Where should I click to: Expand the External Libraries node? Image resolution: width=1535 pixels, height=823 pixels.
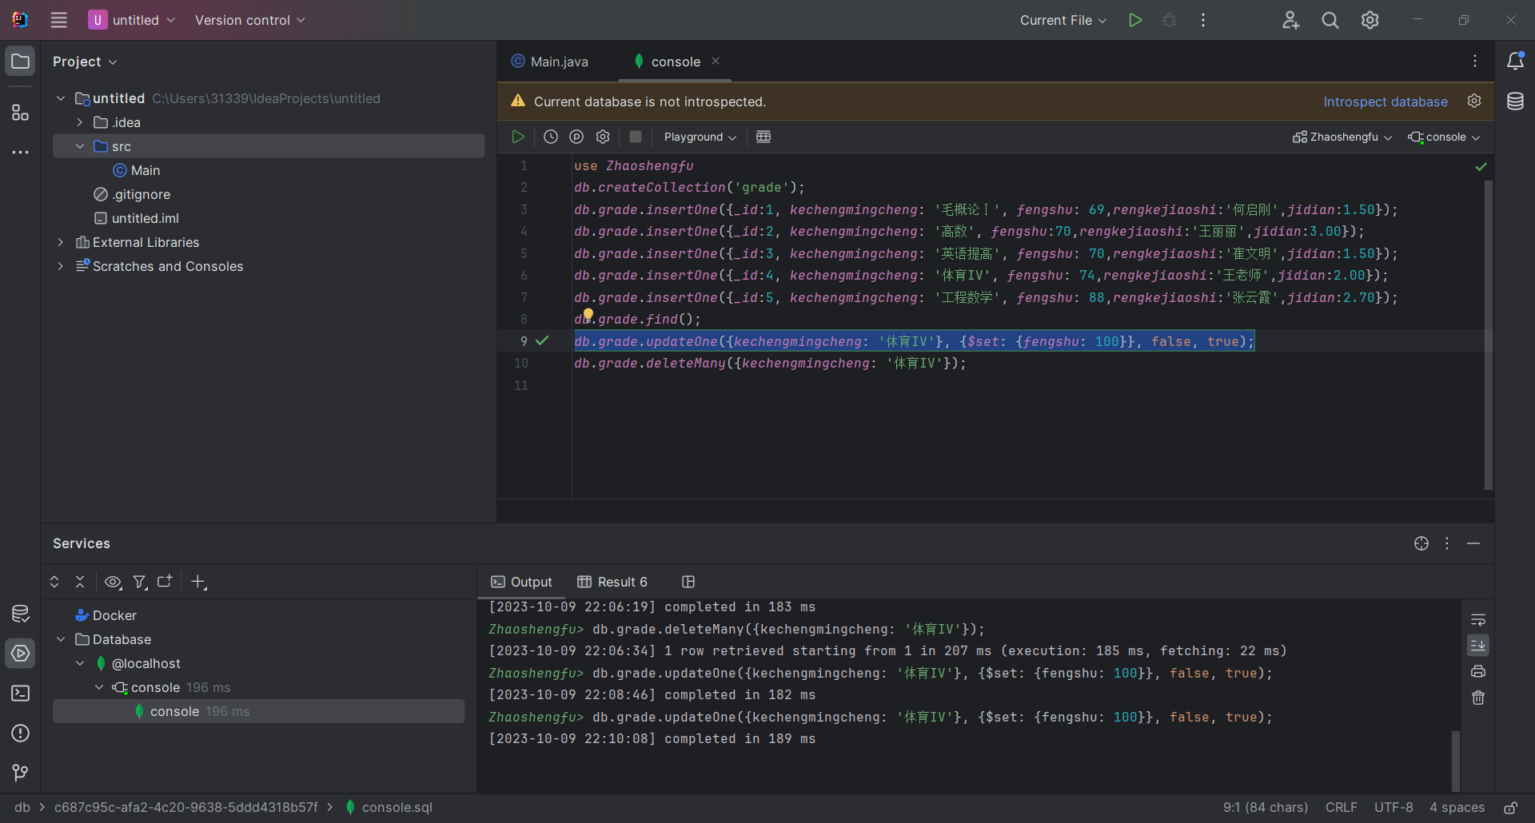pos(61,242)
